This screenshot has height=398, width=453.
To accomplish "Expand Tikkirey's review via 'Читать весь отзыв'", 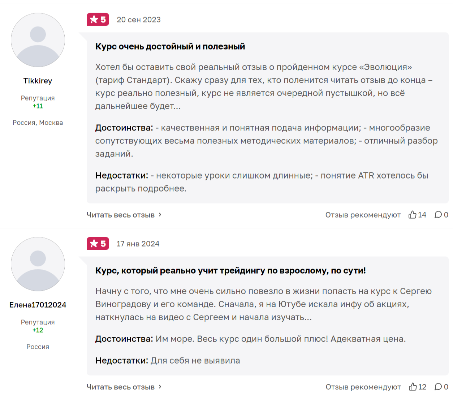I will [121, 215].
